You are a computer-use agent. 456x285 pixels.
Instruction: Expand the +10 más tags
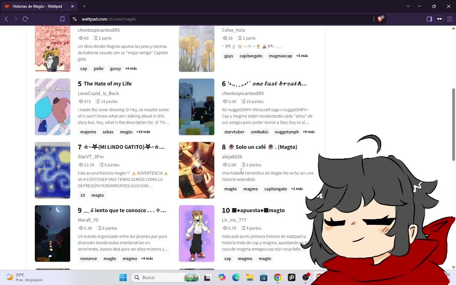coord(143,132)
